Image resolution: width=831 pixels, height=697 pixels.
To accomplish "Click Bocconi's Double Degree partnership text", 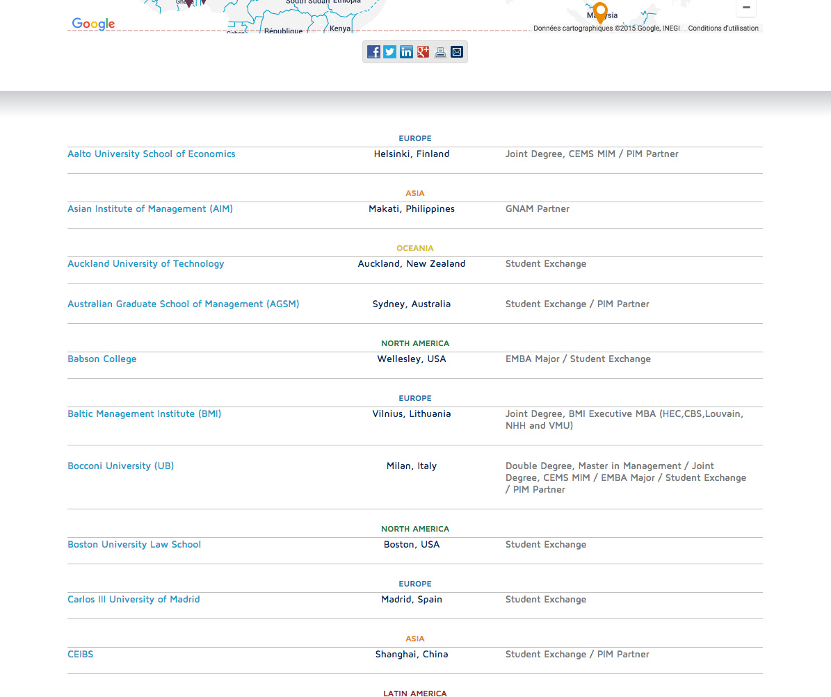I will tap(626, 477).
